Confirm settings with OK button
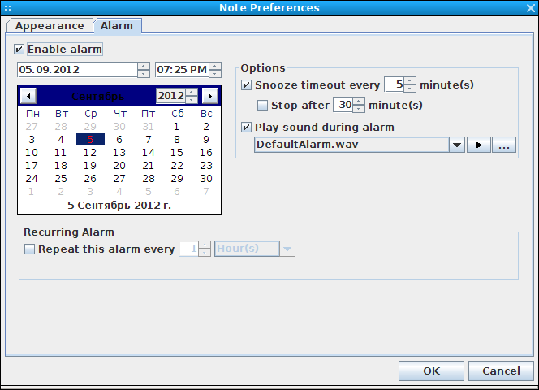Screen dimensions: 539x390 click(431, 370)
